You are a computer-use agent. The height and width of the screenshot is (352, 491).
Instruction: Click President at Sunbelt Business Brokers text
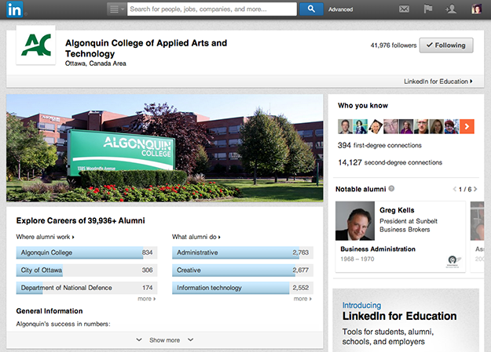(x=409, y=226)
